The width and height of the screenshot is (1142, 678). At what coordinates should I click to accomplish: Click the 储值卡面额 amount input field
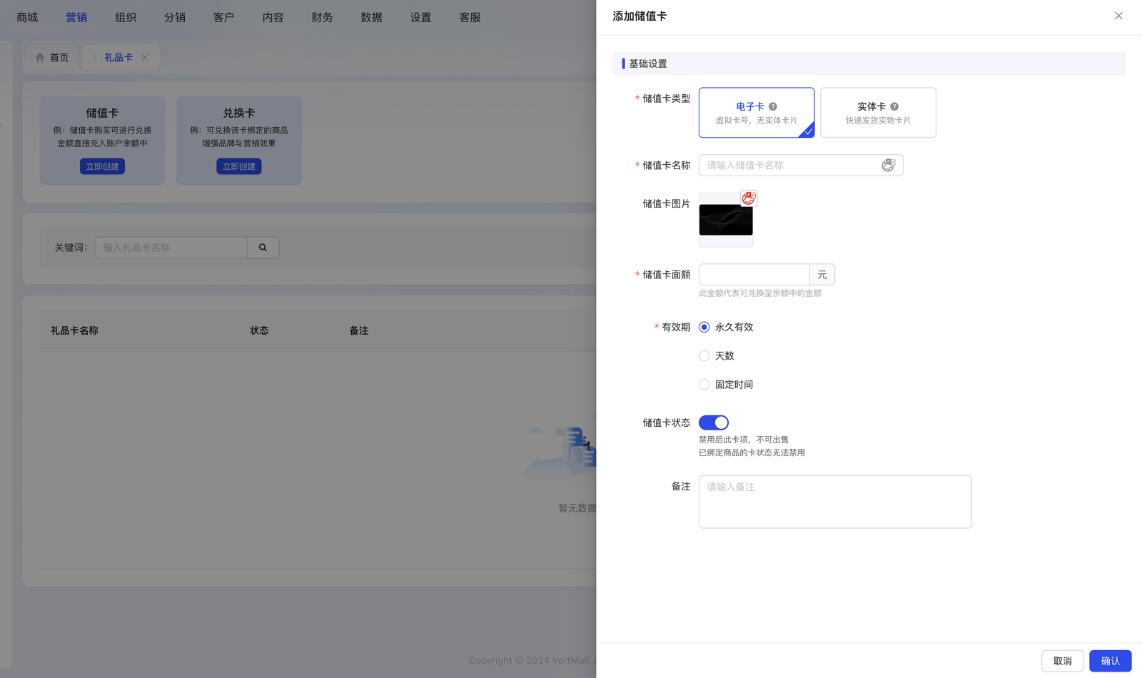pos(754,275)
